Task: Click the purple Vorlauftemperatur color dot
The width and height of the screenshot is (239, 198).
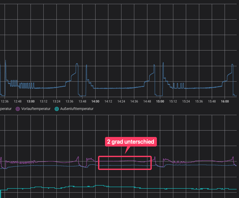Action: 18,109
